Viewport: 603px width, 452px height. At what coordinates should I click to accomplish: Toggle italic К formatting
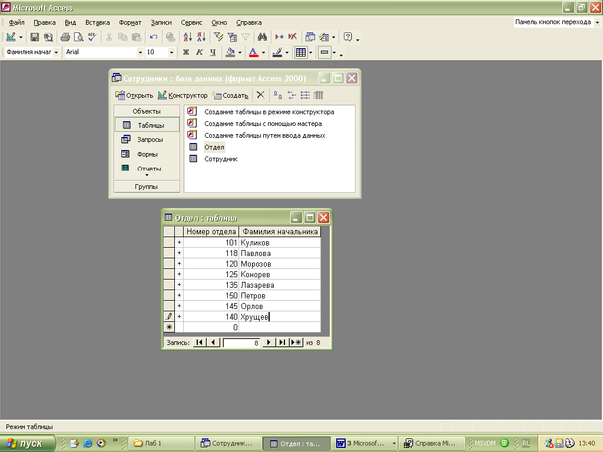click(x=200, y=52)
